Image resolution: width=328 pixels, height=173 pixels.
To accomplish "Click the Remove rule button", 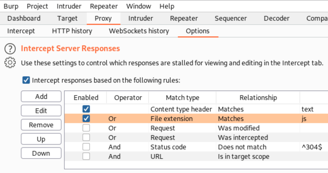I will 41,125.
